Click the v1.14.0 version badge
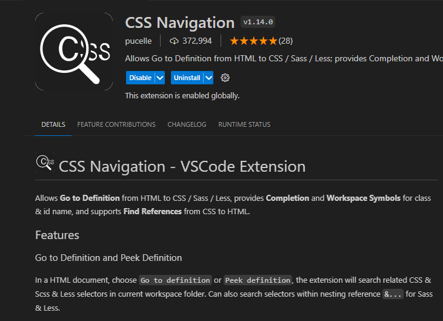 point(258,22)
